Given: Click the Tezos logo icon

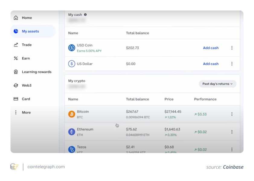Looking at the screenshot, I should (x=72, y=149).
